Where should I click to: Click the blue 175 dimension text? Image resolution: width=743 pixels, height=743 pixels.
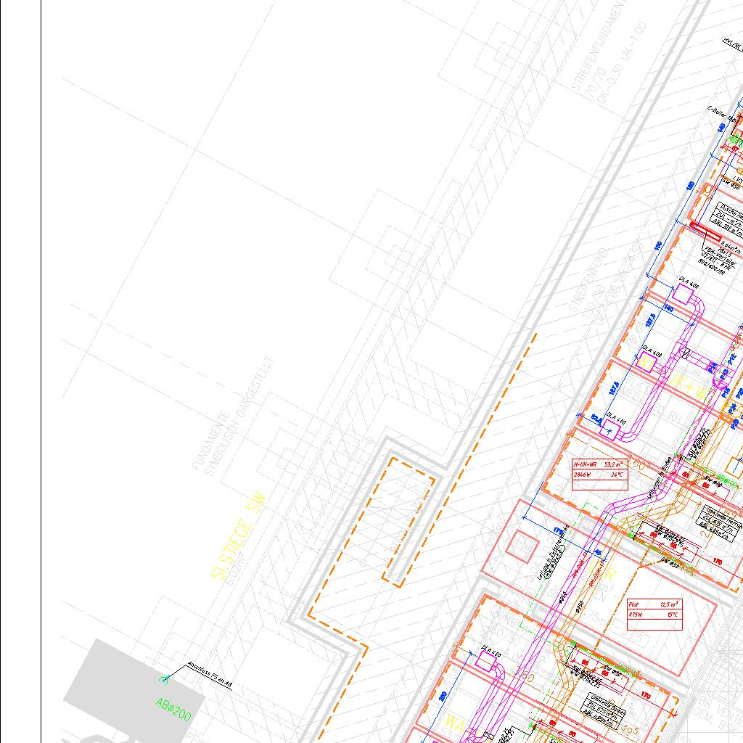(x=557, y=530)
